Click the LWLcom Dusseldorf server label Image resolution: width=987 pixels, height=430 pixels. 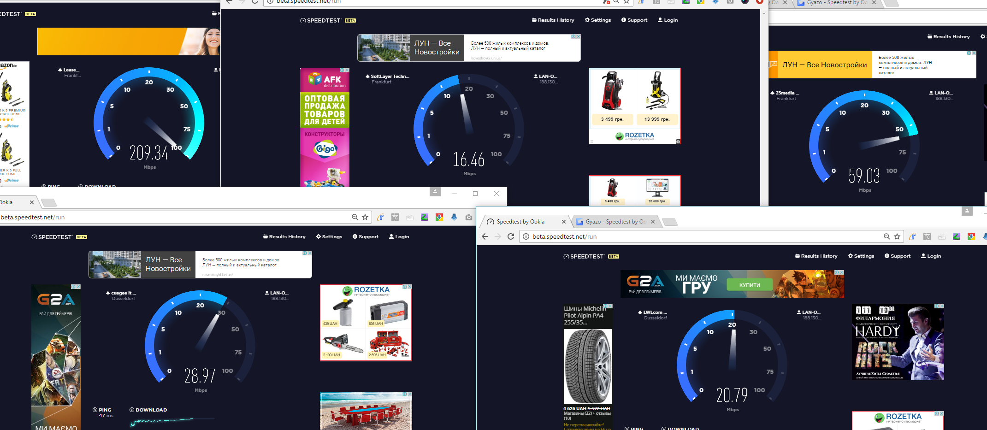pyautogui.click(x=653, y=315)
